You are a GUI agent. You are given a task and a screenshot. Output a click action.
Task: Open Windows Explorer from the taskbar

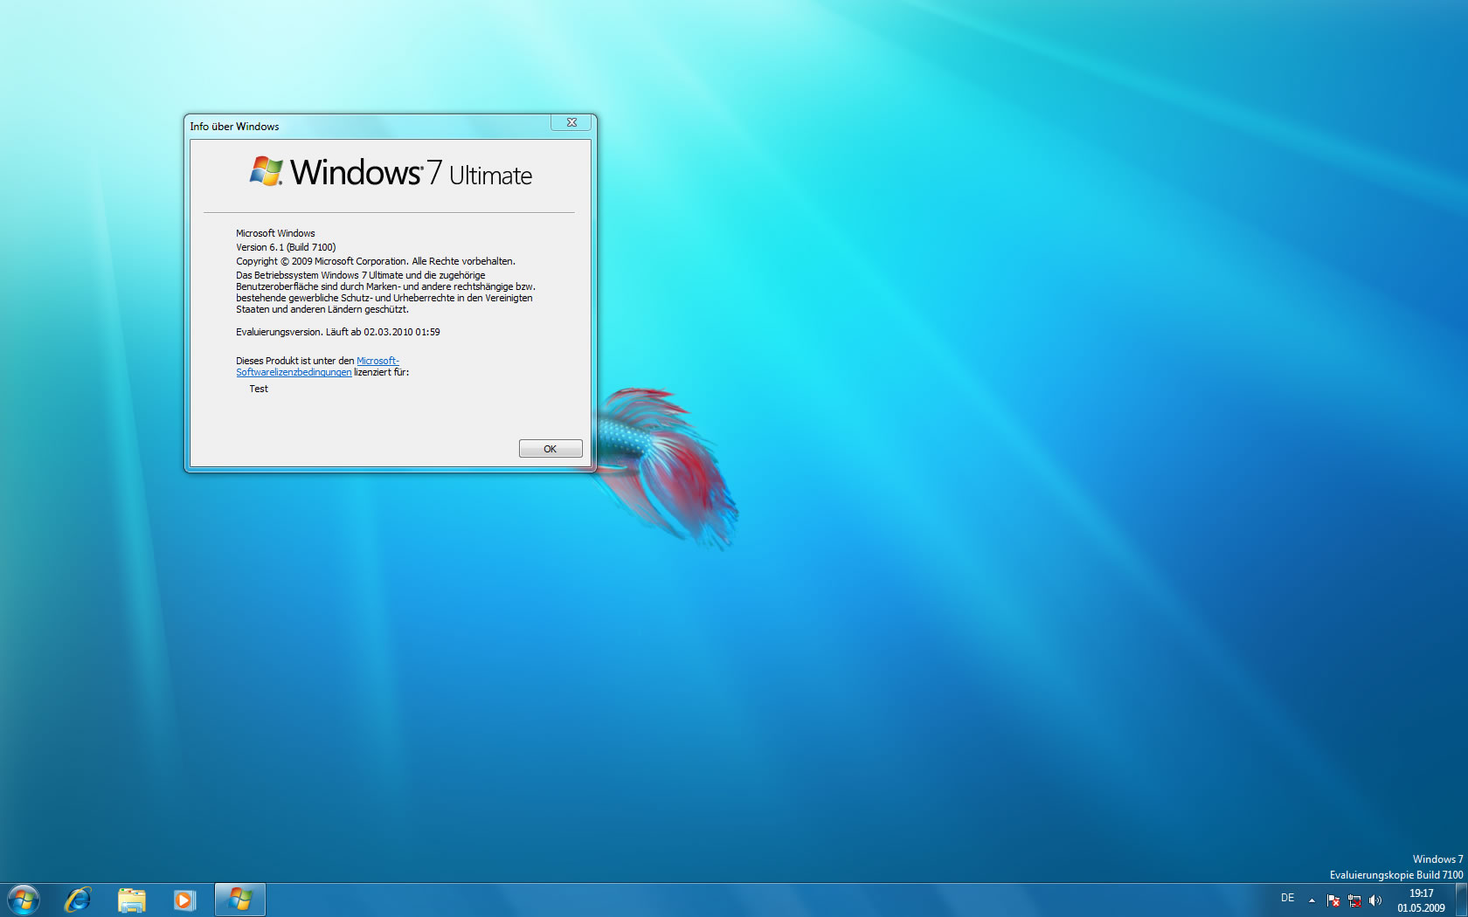click(131, 900)
